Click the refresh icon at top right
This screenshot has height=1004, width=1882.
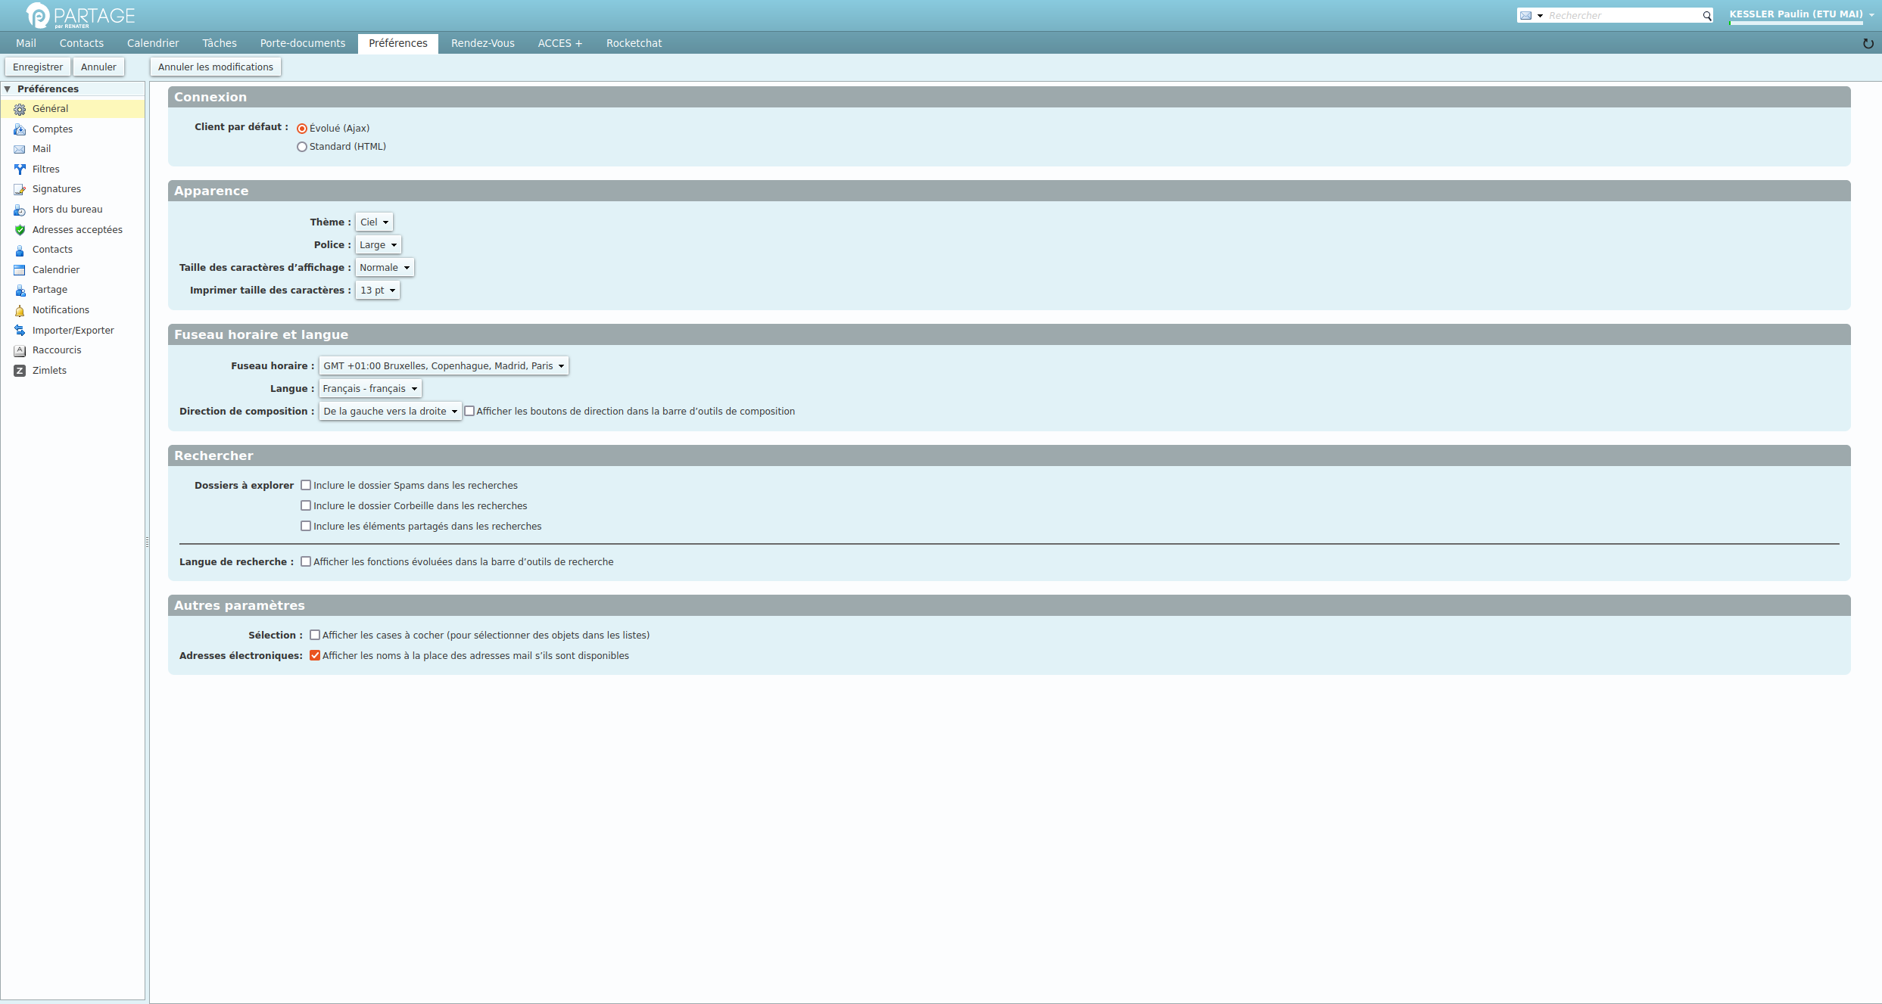(x=1868, y=43)
